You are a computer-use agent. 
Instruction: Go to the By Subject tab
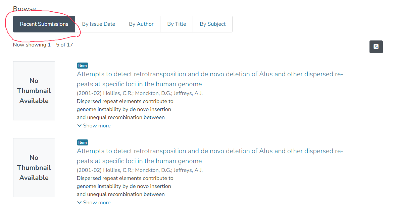(x=212, y=24)
